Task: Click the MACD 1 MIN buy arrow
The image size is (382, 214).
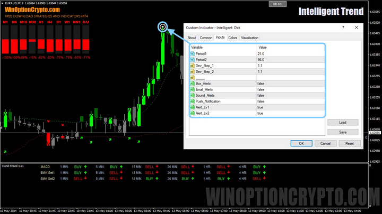Action: [85, 166]
